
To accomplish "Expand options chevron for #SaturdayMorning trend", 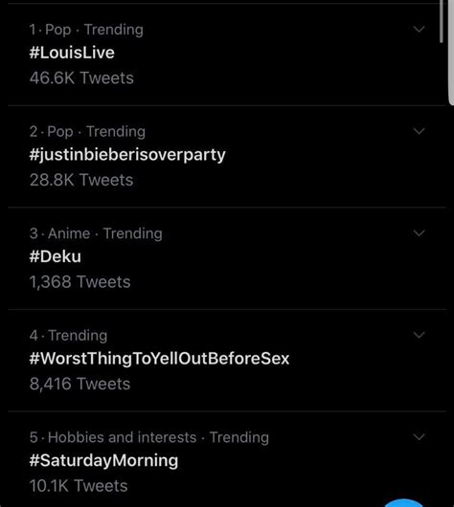I will pyautogui.click(x=419, y=437).
